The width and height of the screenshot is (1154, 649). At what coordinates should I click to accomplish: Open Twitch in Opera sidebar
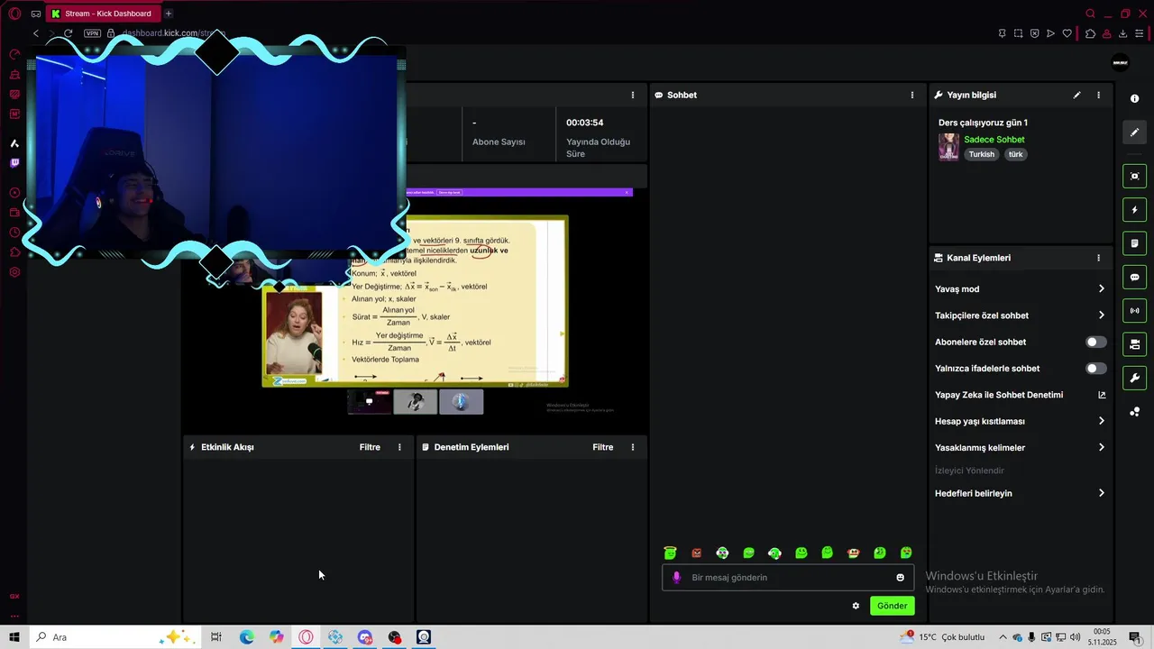pos(14,163)
